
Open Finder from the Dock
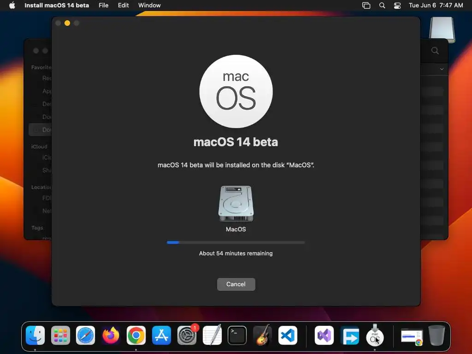(x=35, y=336)
